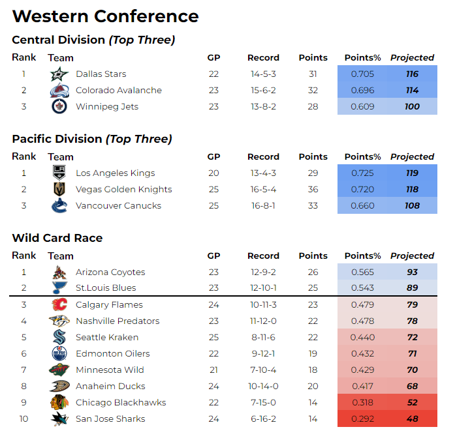
Task: Click the Western Conference title
Action: (x=105, y=16)
